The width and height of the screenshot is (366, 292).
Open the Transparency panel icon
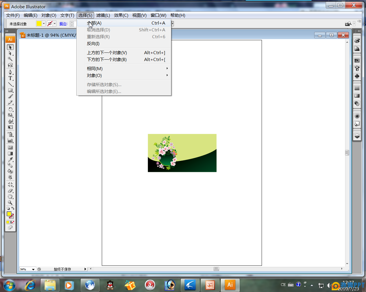[x=357, y=104]
